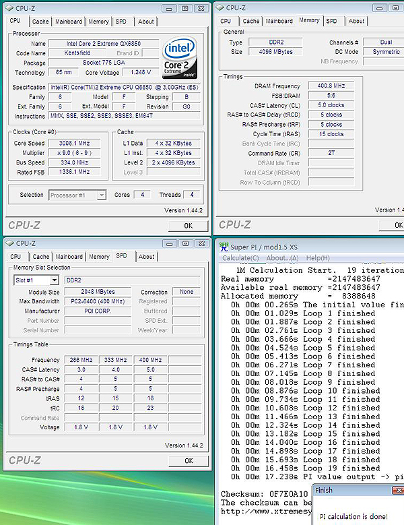The width and height of the screenshot is (404, 525).
Task: Click OK in the CPU-Z SPD window
Action: (x=189, y=461)
